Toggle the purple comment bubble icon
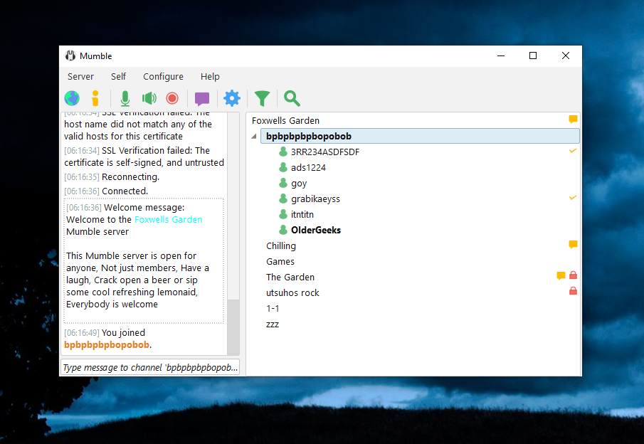The image size is (644, 444). (202, 99)
